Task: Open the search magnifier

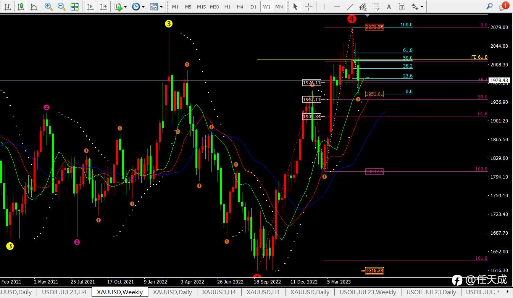Action: [x=489, y=6]
